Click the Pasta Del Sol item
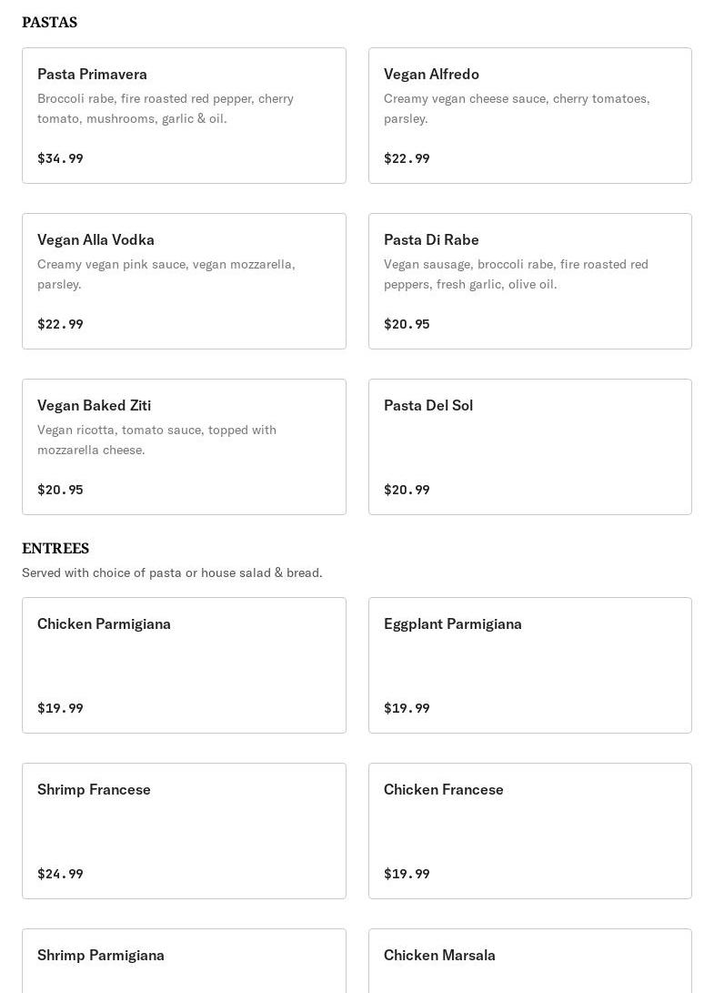714x993 pixels. [529, 446]
